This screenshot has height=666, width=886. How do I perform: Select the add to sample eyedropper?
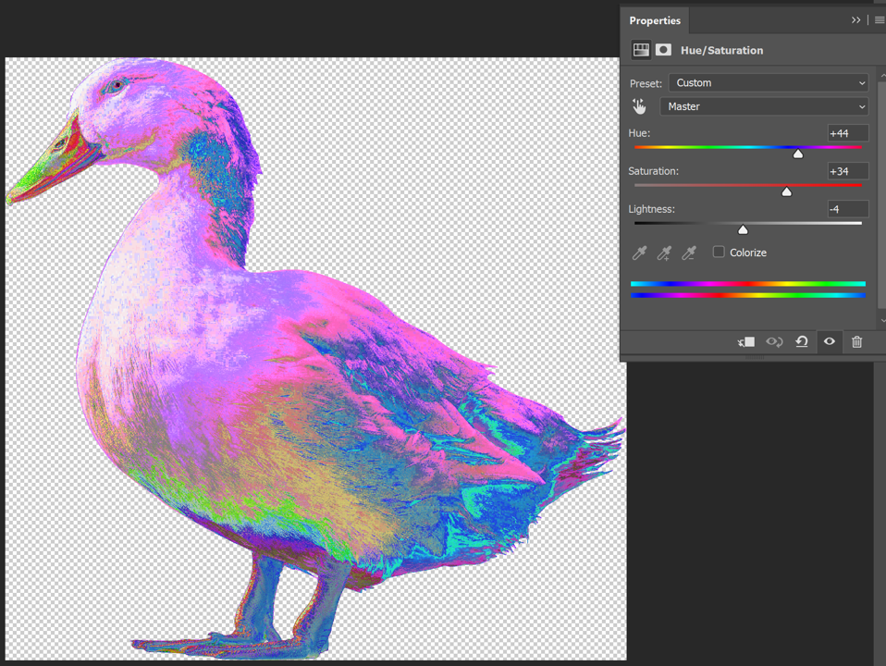coord(664,253)
